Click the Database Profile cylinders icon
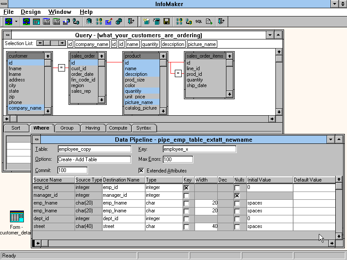 click(x=99, y=21)
